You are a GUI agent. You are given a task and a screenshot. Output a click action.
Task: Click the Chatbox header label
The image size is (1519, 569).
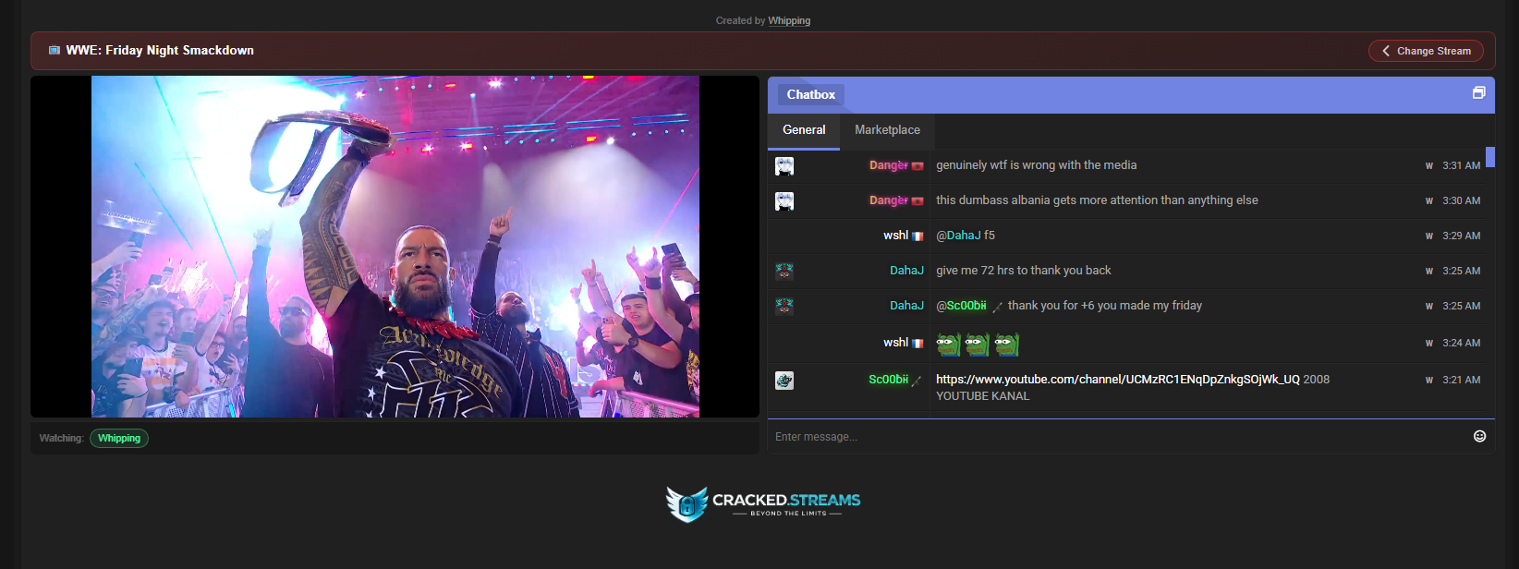(x=810, y=94)
